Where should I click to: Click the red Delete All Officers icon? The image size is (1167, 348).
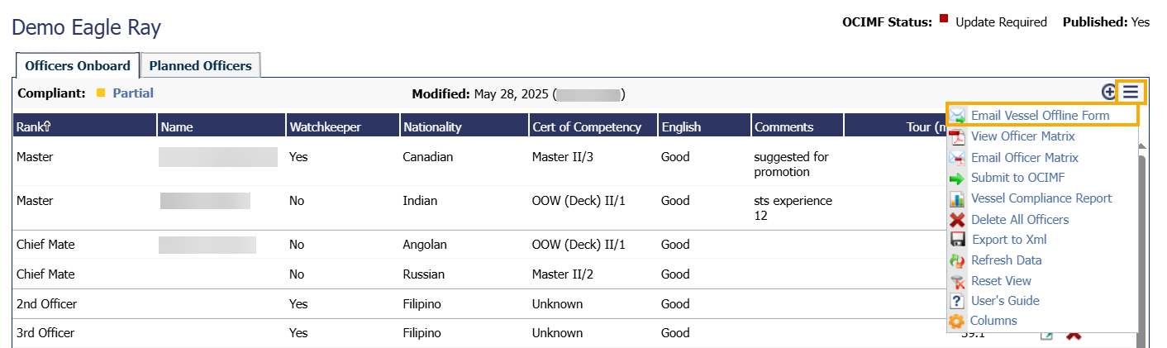click(957, 220)
